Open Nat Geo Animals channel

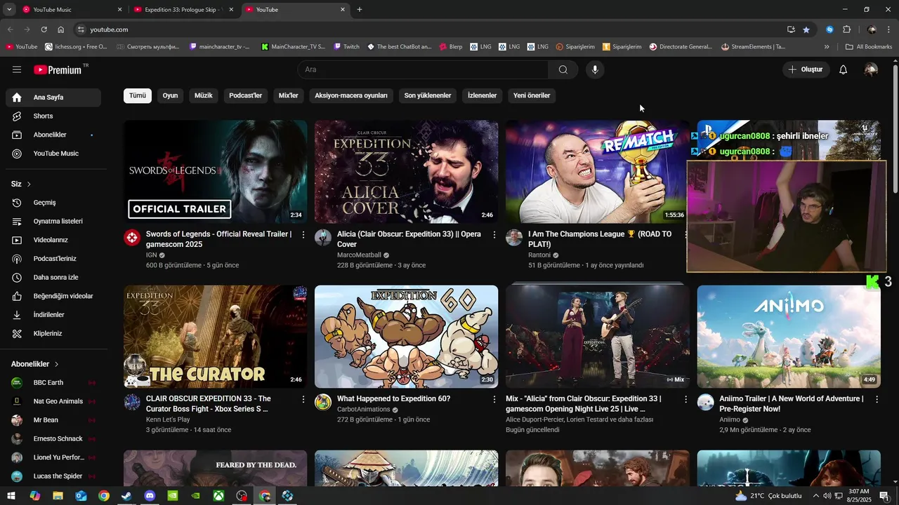point(53,401)
